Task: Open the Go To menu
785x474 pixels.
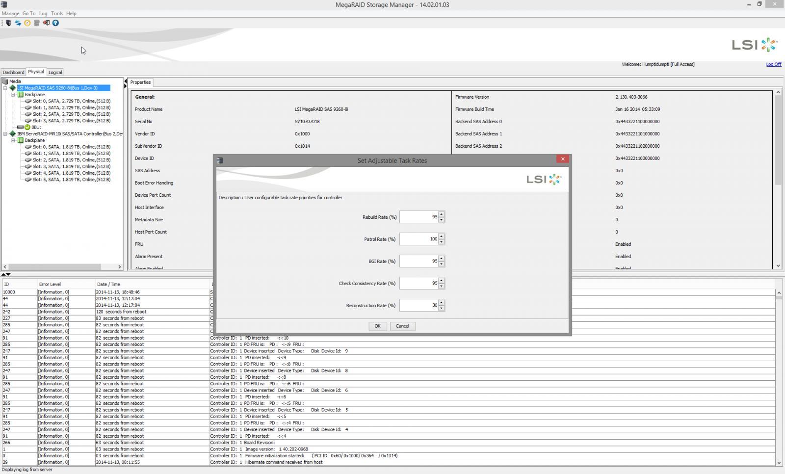Action: coord(29,13)
